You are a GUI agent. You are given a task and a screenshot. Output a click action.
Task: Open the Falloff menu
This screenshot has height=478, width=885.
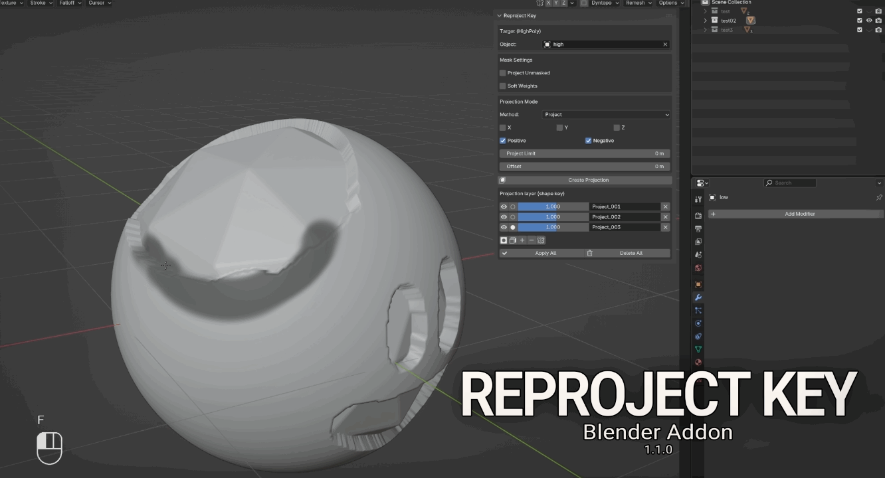tap(70, 3)
